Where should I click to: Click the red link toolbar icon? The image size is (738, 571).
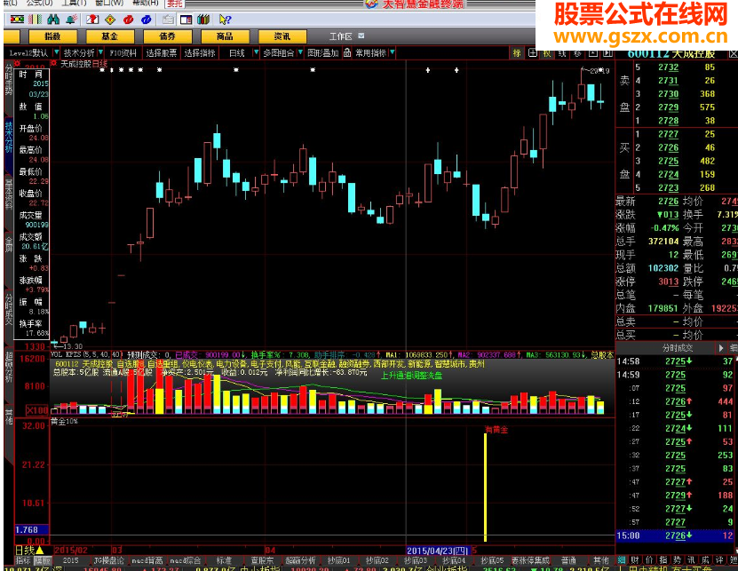pos(128,20)
